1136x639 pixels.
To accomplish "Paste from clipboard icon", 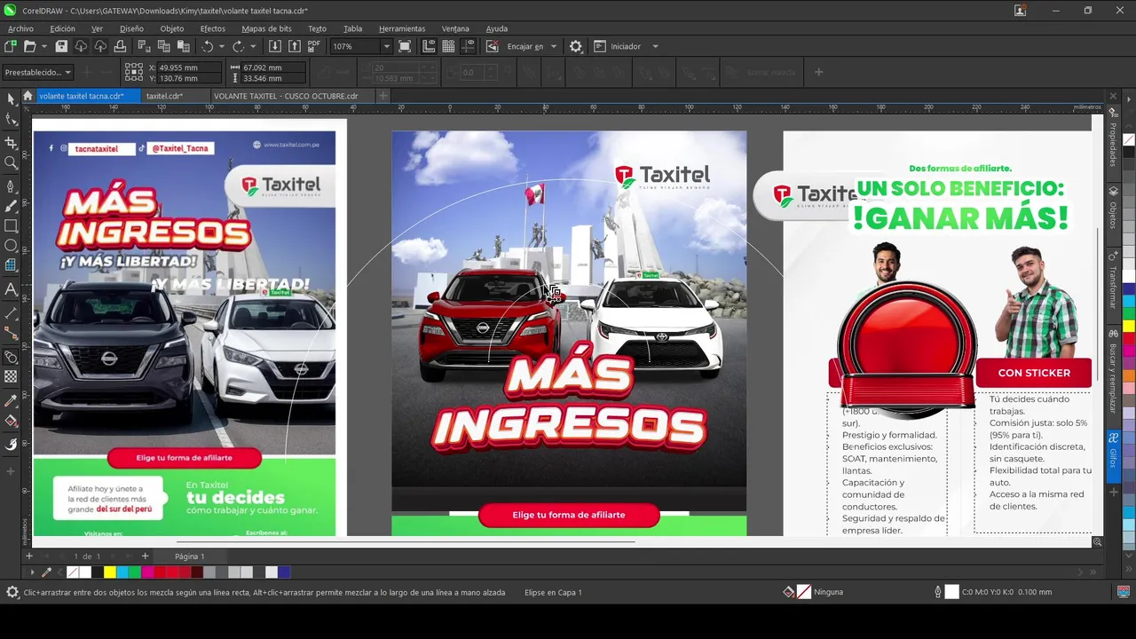I will click(183, 46).
